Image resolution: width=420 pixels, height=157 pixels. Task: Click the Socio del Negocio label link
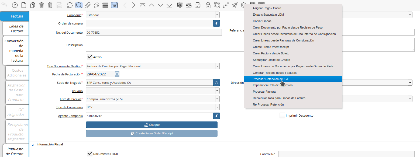[x=70, y=83]
